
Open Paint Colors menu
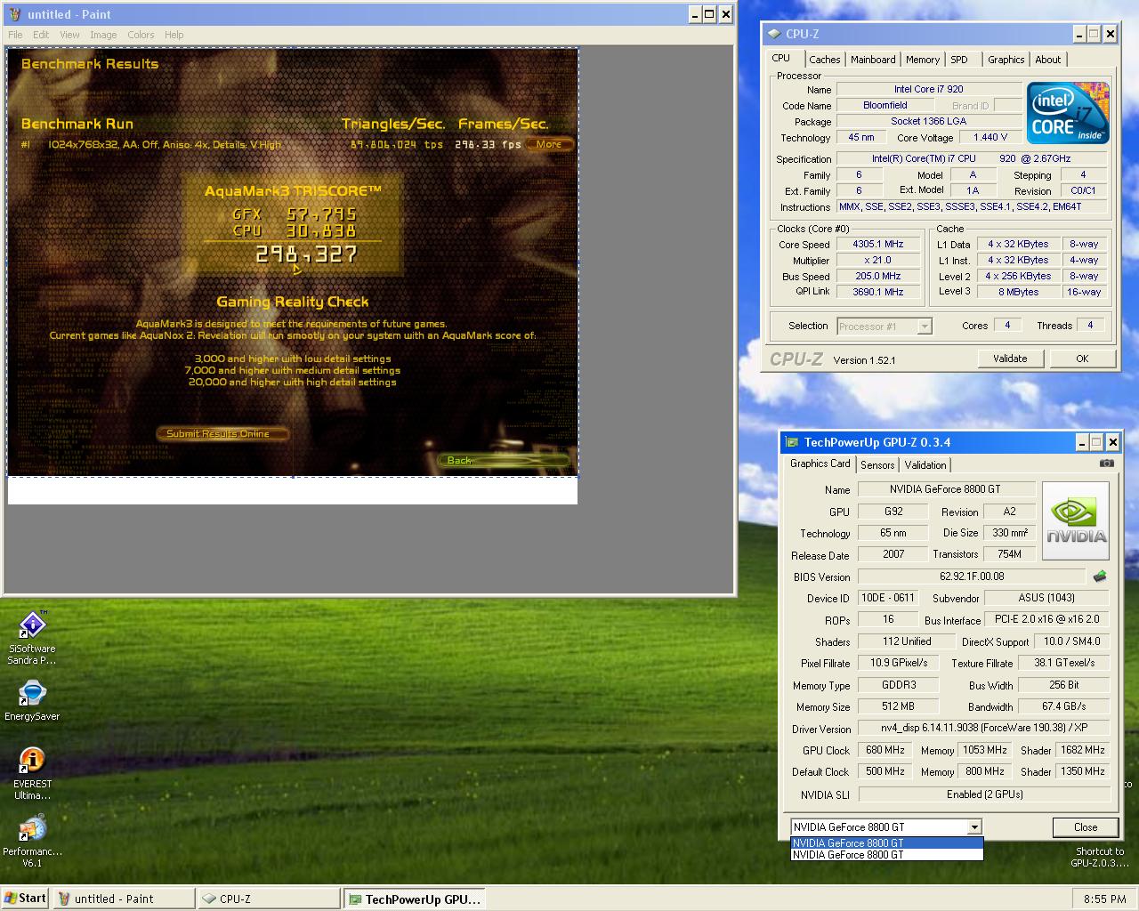[x=141, y=35]
